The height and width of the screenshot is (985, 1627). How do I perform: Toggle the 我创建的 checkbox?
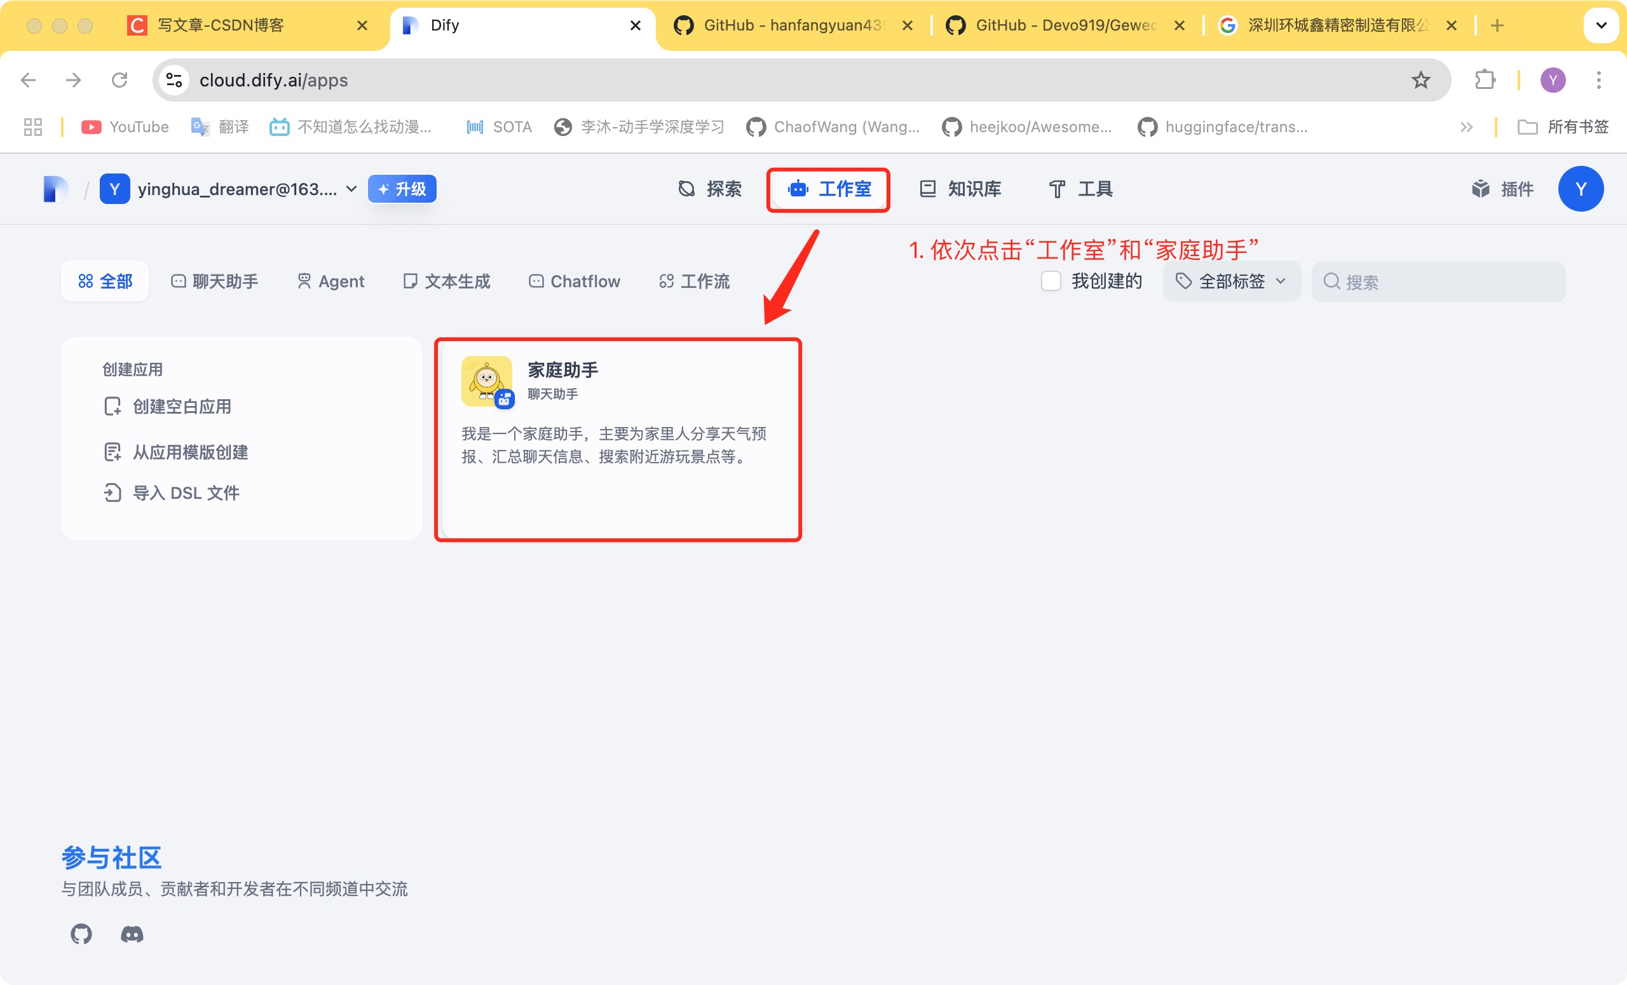1051,282
